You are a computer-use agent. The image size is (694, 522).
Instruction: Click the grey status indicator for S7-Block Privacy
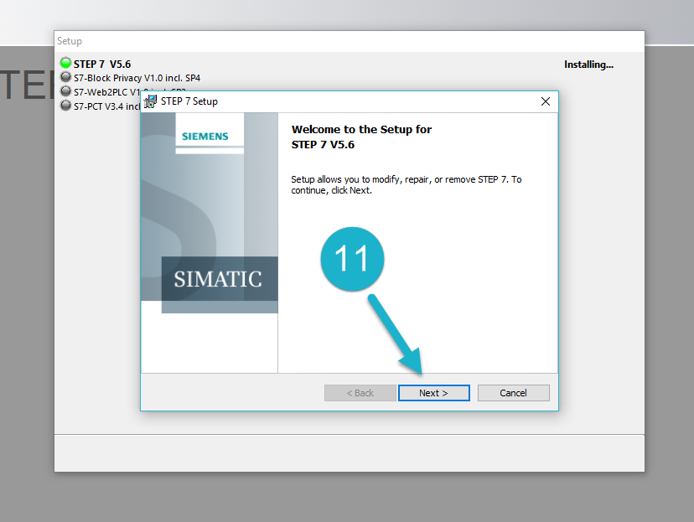tap(65, 77)
